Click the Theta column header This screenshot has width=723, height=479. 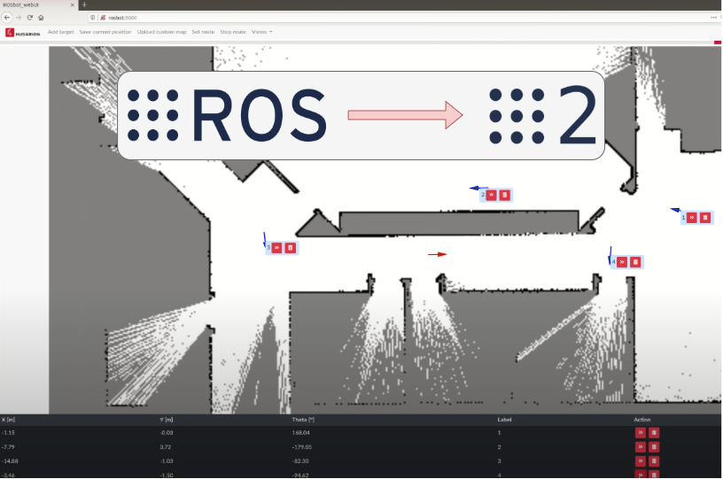(303, 420)
